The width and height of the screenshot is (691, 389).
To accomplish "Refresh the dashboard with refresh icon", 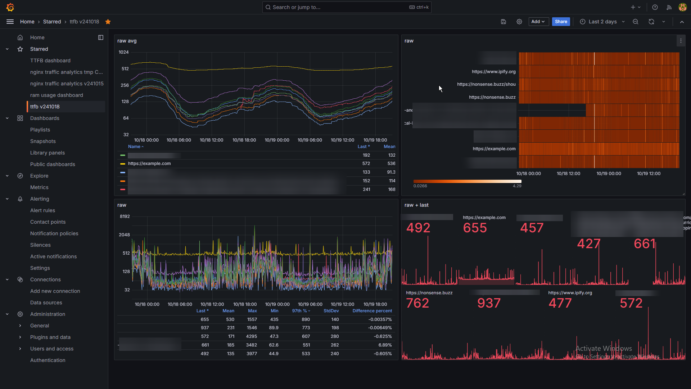I will pos(651,22).
